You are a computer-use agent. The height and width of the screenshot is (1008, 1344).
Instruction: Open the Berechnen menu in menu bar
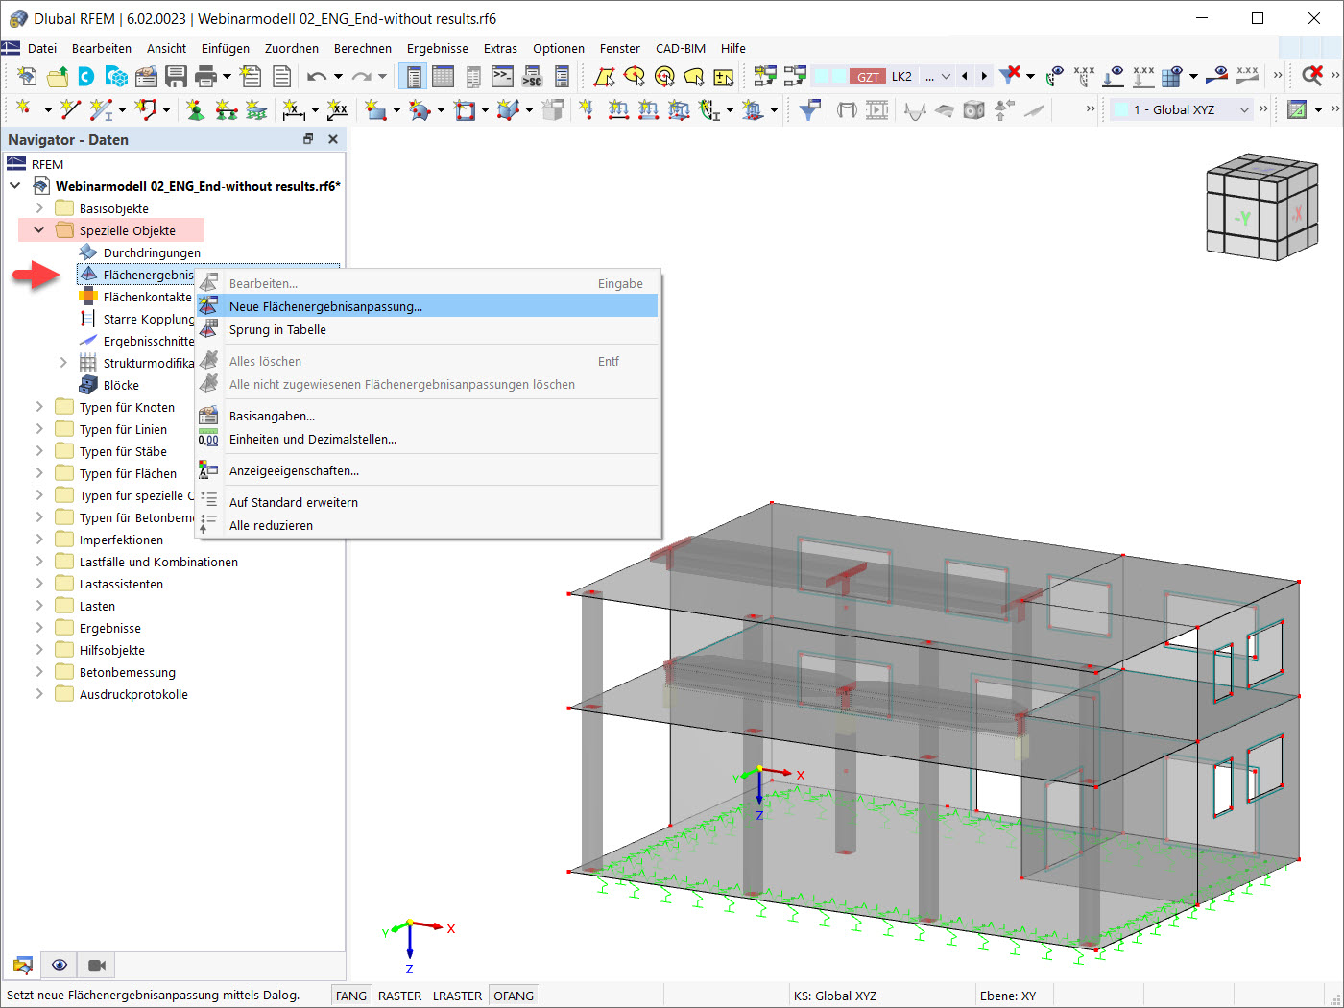coord(363,48)
